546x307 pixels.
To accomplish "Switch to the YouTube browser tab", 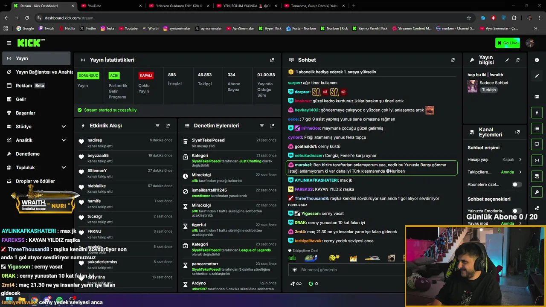I will 112,6.
